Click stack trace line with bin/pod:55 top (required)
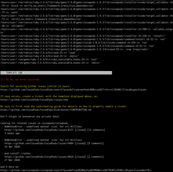 coord(75,49)
